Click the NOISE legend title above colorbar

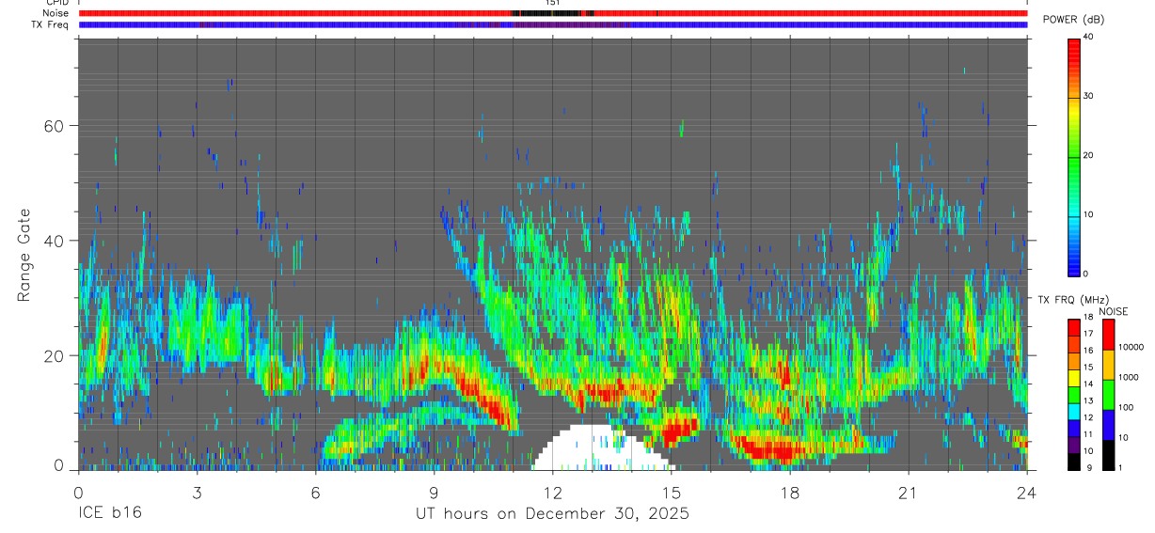[x=1113, y=312]
